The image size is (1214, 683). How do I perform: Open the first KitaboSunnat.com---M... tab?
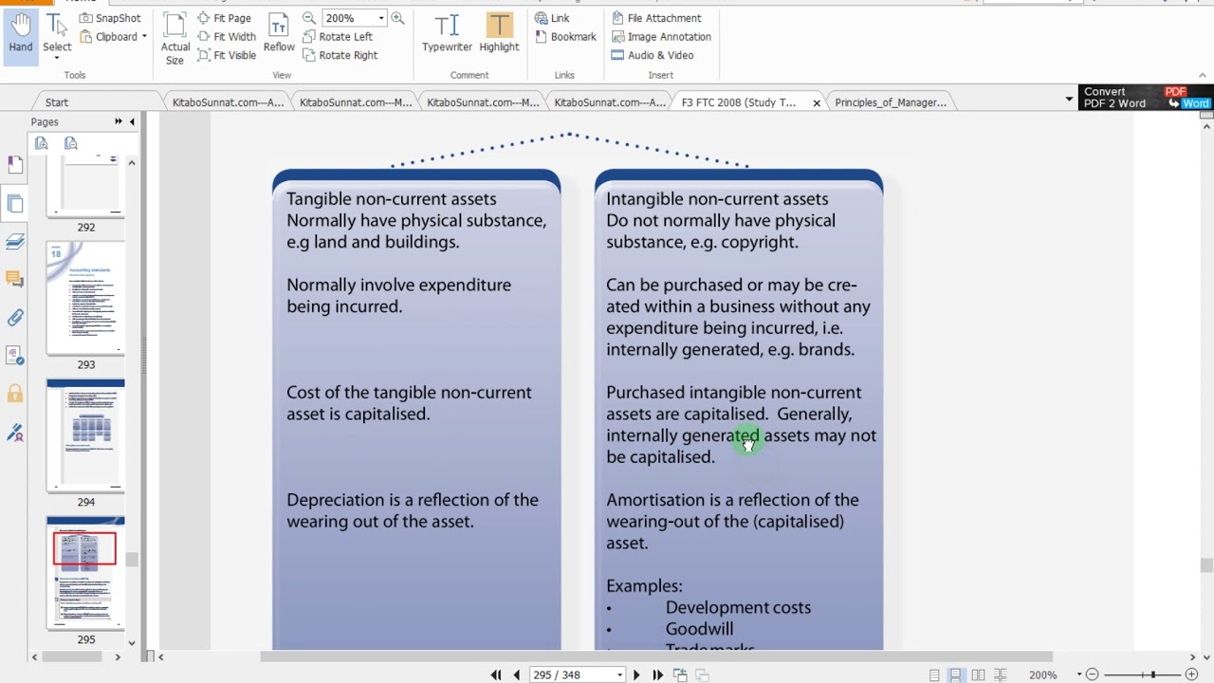(x=356, y=102)
